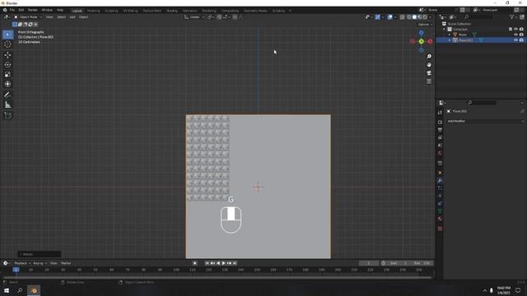Toggle the camera view icon
Image resolution: width=527 pixels, height=296 pixels.
click(x=429, y=73)
